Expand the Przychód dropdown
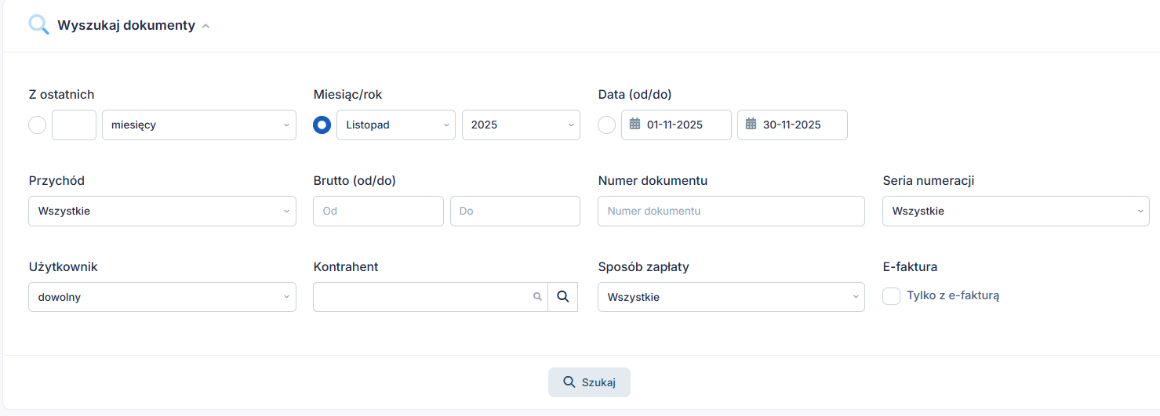Image resolution: width=1160 pixels, height=416 pixels. 162,212
